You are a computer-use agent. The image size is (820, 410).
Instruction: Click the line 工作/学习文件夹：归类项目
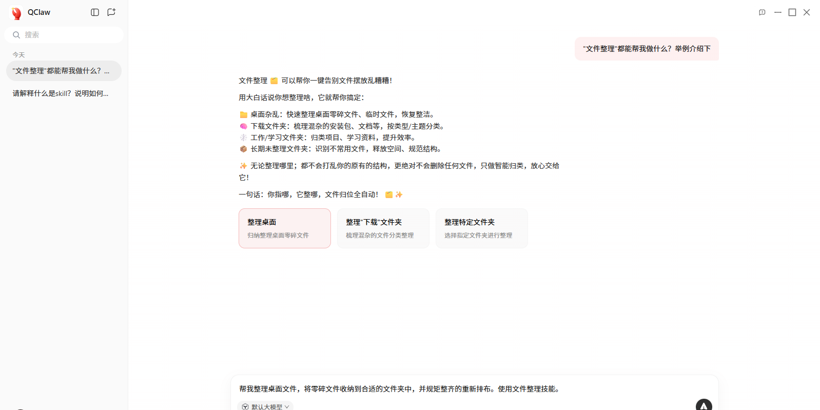click(x=329, y=138)
